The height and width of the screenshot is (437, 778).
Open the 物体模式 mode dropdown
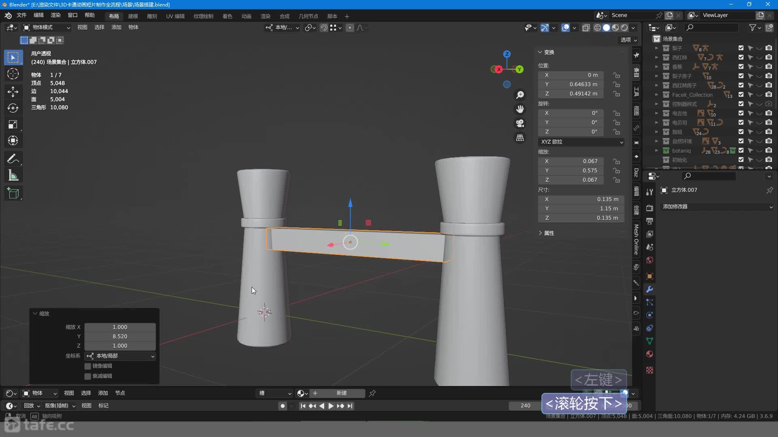(47, 28)
